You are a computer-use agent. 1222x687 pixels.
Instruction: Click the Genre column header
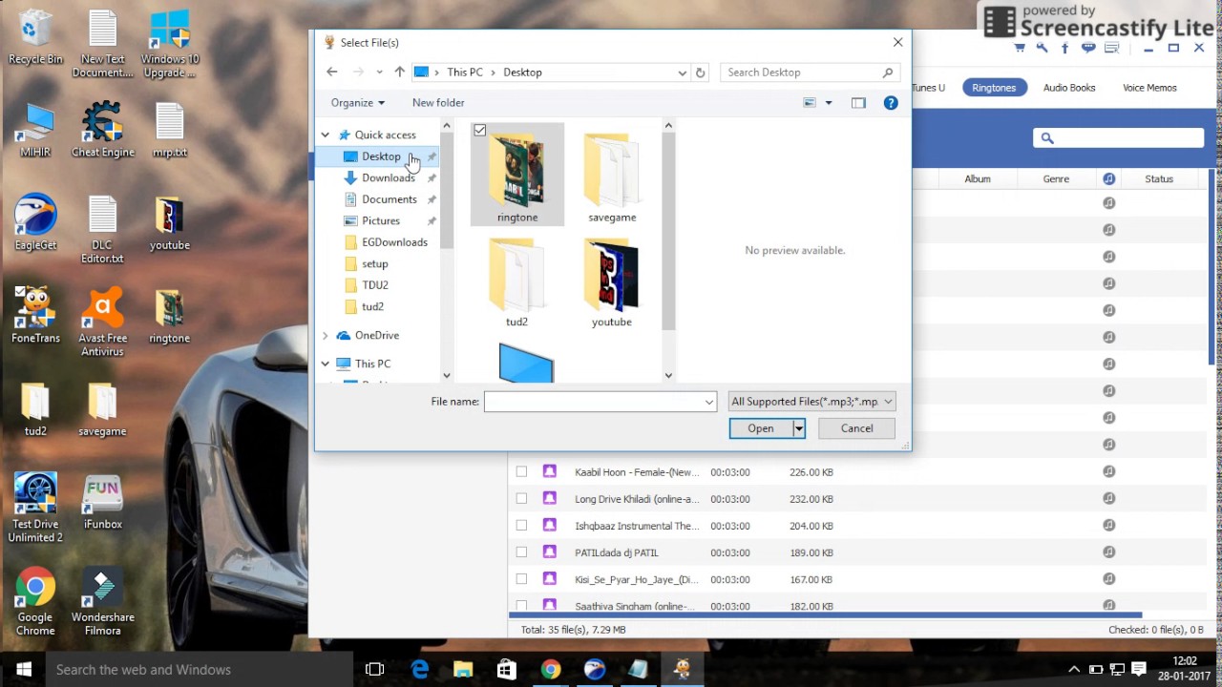tap(1056, 178)
